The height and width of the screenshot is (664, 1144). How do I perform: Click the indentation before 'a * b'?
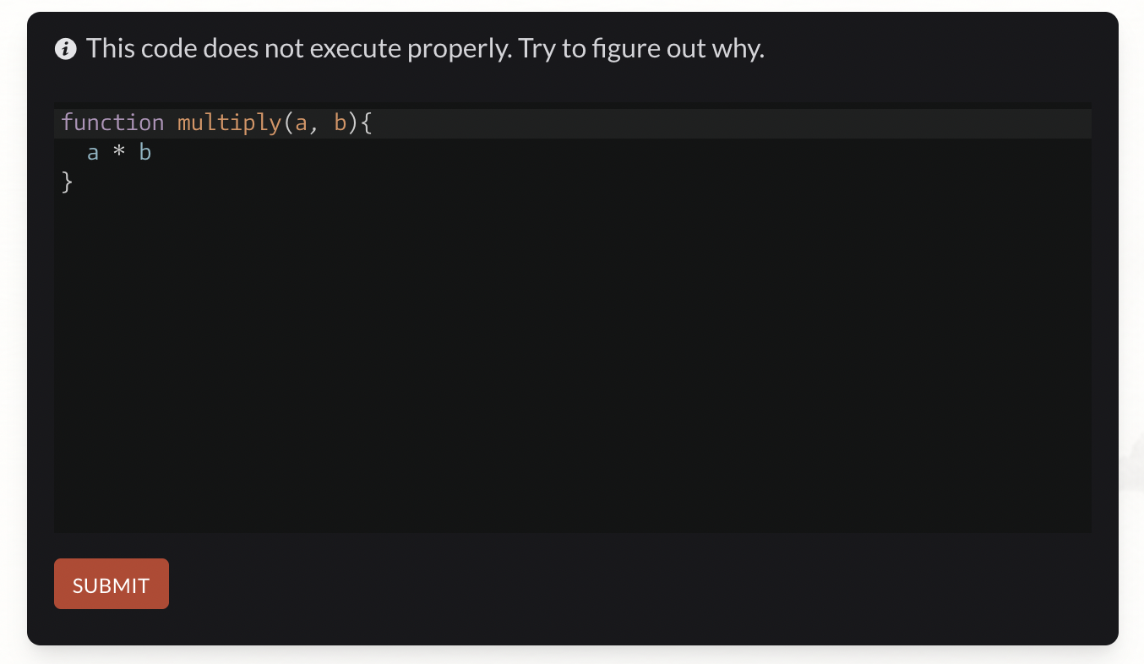(x=74, y=153)
